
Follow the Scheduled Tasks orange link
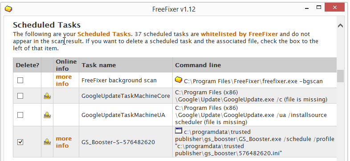point(104,34)
